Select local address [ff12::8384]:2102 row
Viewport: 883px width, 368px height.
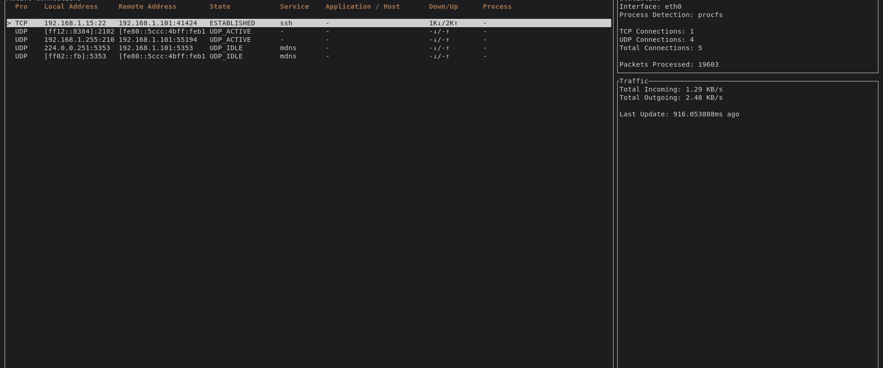click(x=309, y=31)
